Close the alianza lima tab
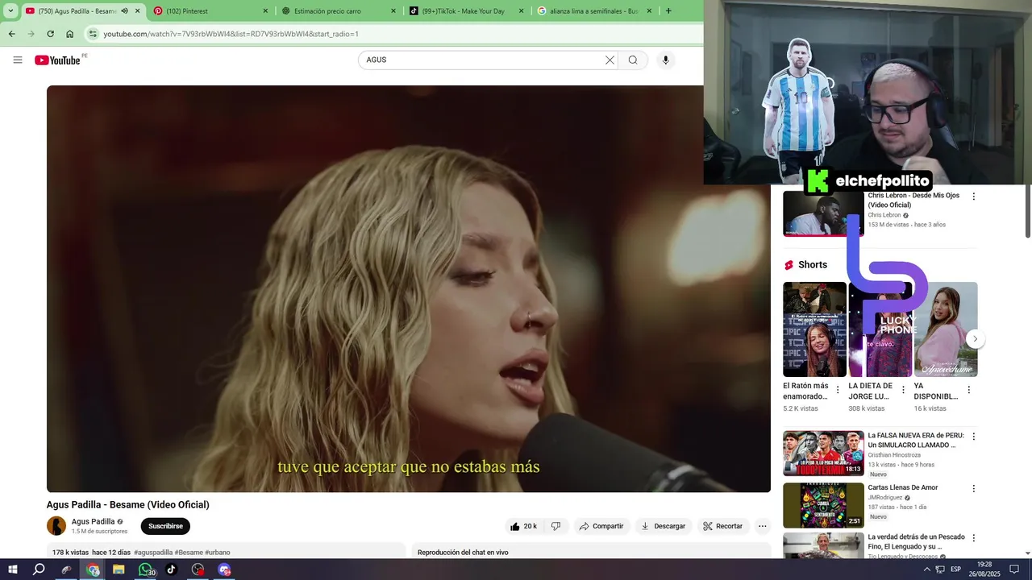 coord(649,11)
